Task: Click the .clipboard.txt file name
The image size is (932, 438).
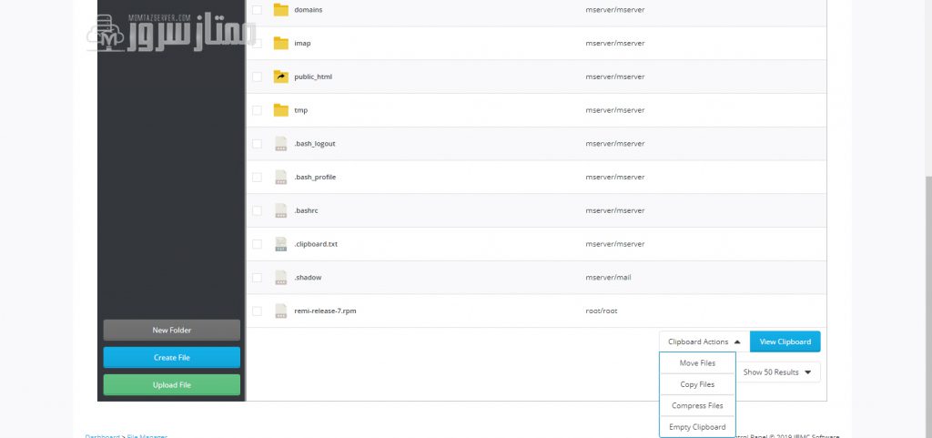Action: click(x=316, y=244)
